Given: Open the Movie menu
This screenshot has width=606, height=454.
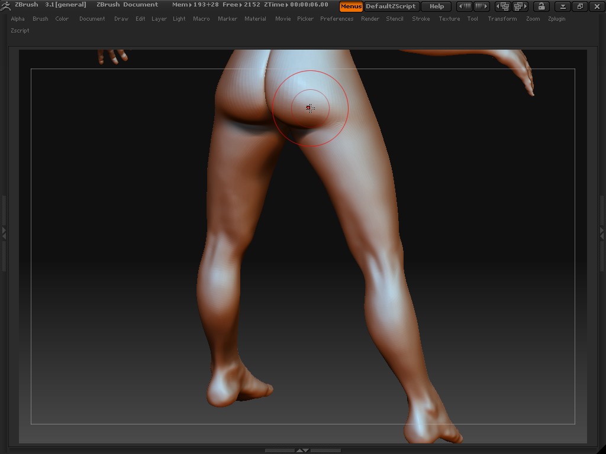Looking at the screenshot, I should (x=283, y=18).
